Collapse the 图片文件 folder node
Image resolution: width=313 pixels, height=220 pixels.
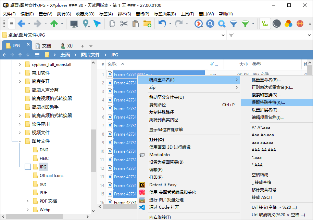(x=20, y=141)
